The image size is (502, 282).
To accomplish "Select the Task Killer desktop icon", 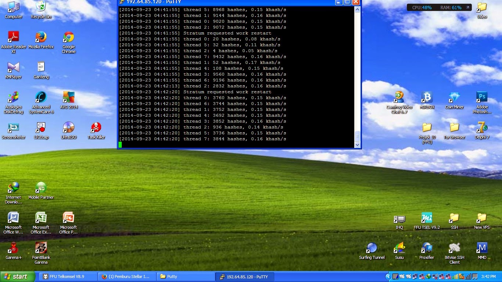I will pyautogui.click(x=96, y=130).
